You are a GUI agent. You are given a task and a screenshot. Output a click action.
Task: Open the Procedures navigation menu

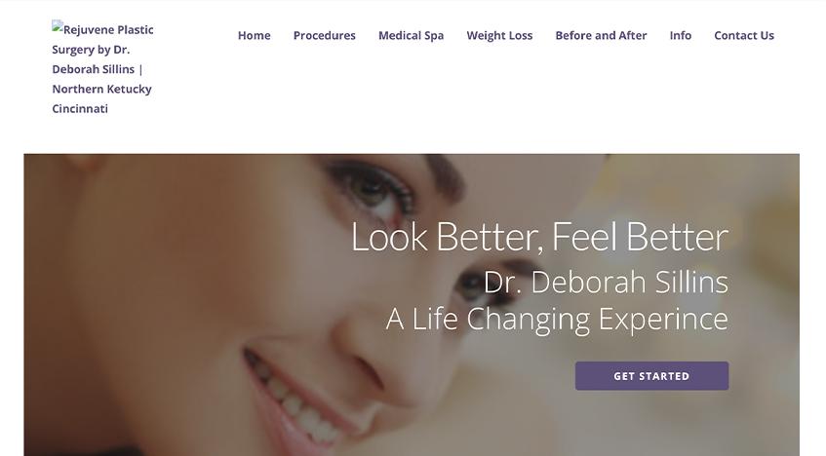click(x=325, y=35)
